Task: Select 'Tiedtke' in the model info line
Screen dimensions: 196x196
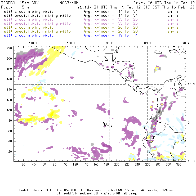Action: (x=63, y=190)
